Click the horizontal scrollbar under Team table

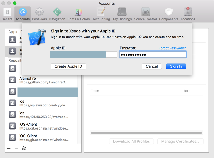click(x=146, y=133)
